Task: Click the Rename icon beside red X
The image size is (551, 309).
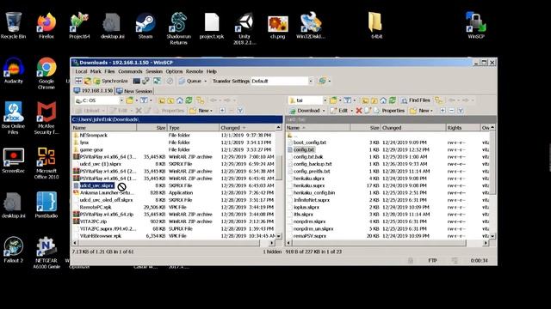Action: click(368, 111)
